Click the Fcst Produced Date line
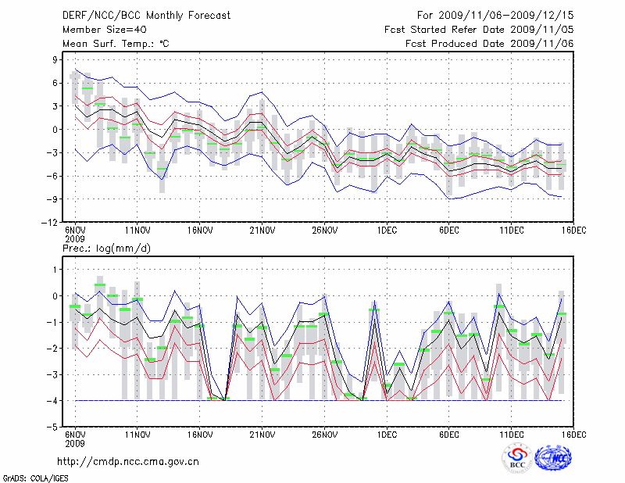 [489, 44]
